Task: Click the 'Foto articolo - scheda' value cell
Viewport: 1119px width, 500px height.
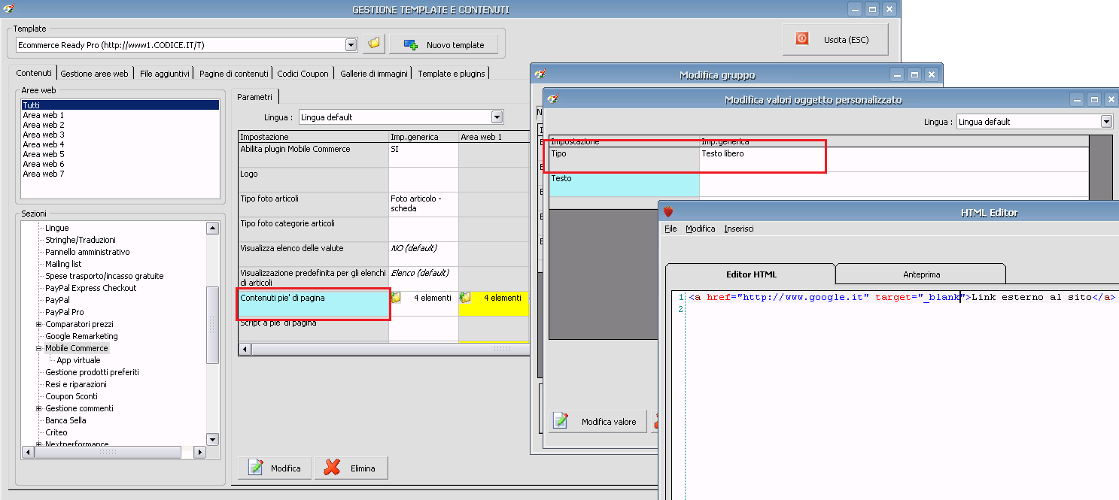Action: pyautogui.click(x=424, y=204)
